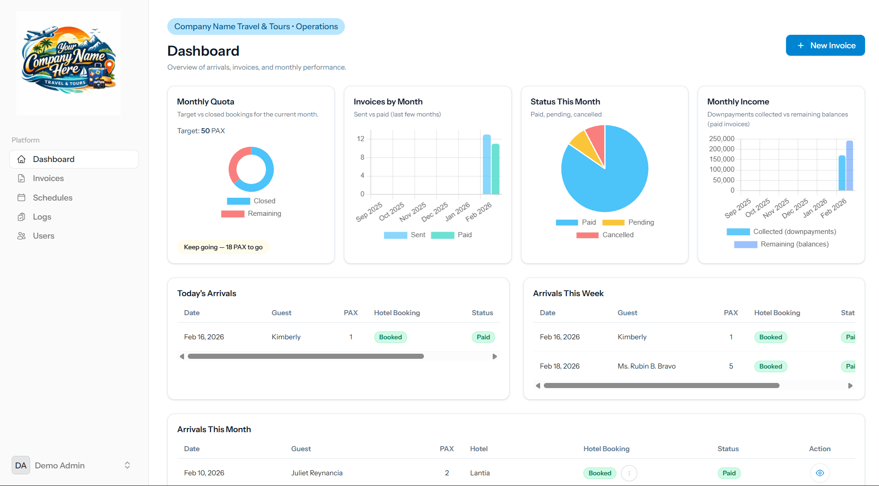Click the company logo thumbnail
Screen dimensions: 879x486
68,63
